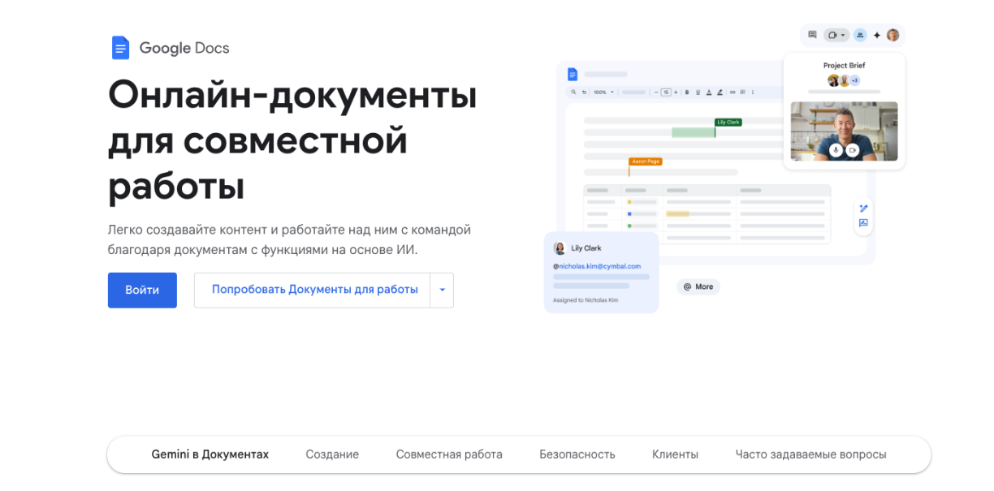Select the Совместная работа tab
Screen dimensions: 994x491
point(449,454)
